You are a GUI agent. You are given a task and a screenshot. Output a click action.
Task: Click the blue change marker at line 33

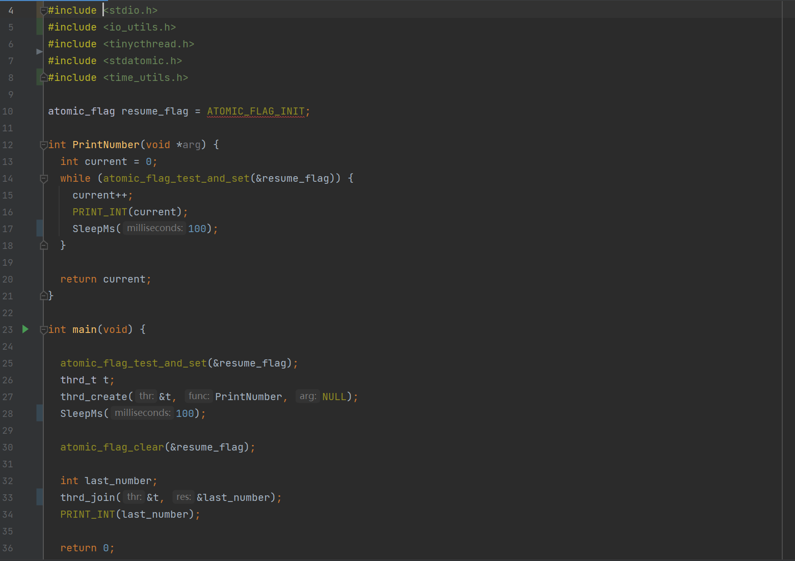coord(40,497)
